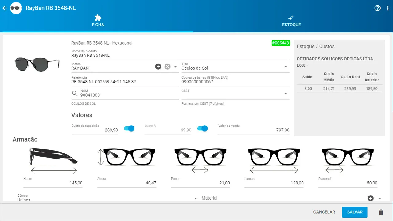Click the back arrow icon
This screenshot has width=393, height=221.
(x=5, y=8)
